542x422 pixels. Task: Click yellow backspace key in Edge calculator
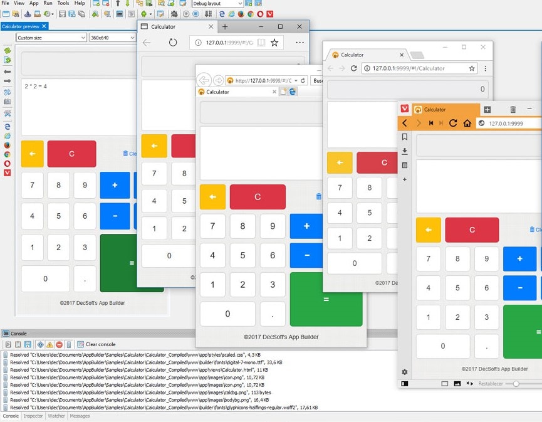154,146
